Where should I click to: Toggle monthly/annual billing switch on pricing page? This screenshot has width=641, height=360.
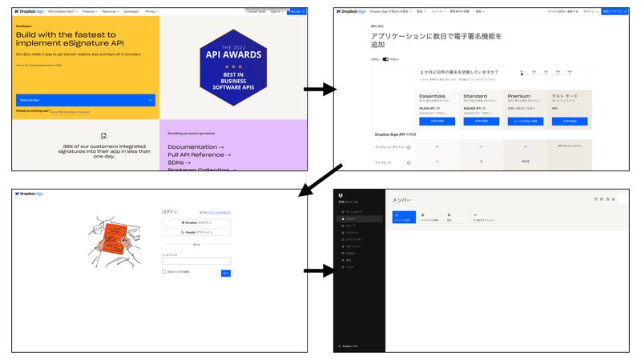click(x=385, y=59)
